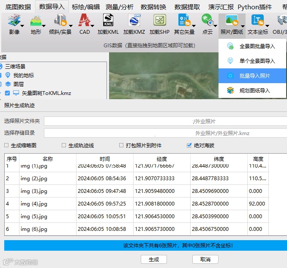The height and width of the screenshot is (268, 287).
Task: Expand the CAD dropdown arrow
Action: click(93, 26)
